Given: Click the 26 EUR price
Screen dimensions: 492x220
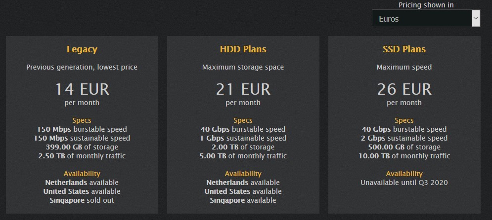Looking at the screenshot, I should point(404,89).
